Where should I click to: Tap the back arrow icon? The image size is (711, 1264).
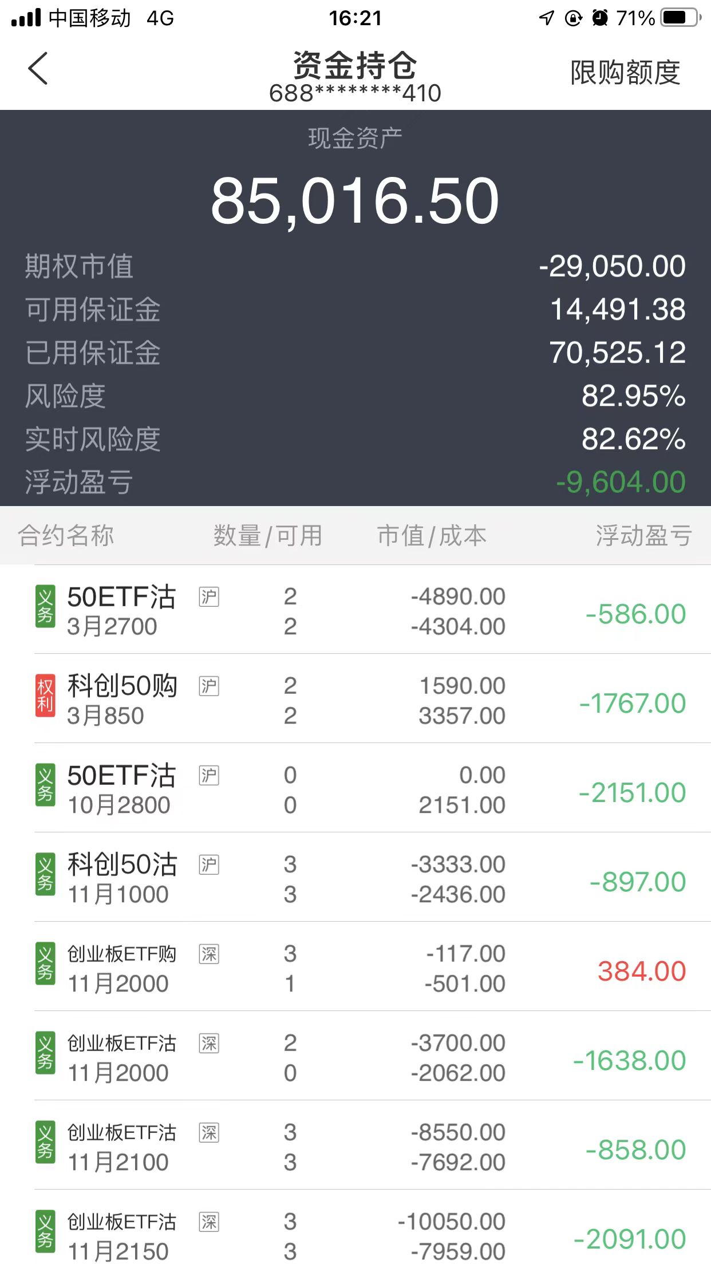38,69
